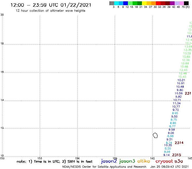This screenshot has height=169, width=192.
Task: Select the yellow swatch in the wave-height legend
Action: click(x=144, y=3)
